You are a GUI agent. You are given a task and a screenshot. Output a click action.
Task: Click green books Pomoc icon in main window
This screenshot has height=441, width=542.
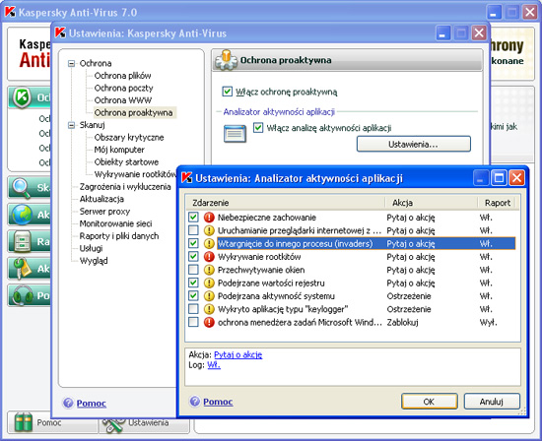pos(24,422)
